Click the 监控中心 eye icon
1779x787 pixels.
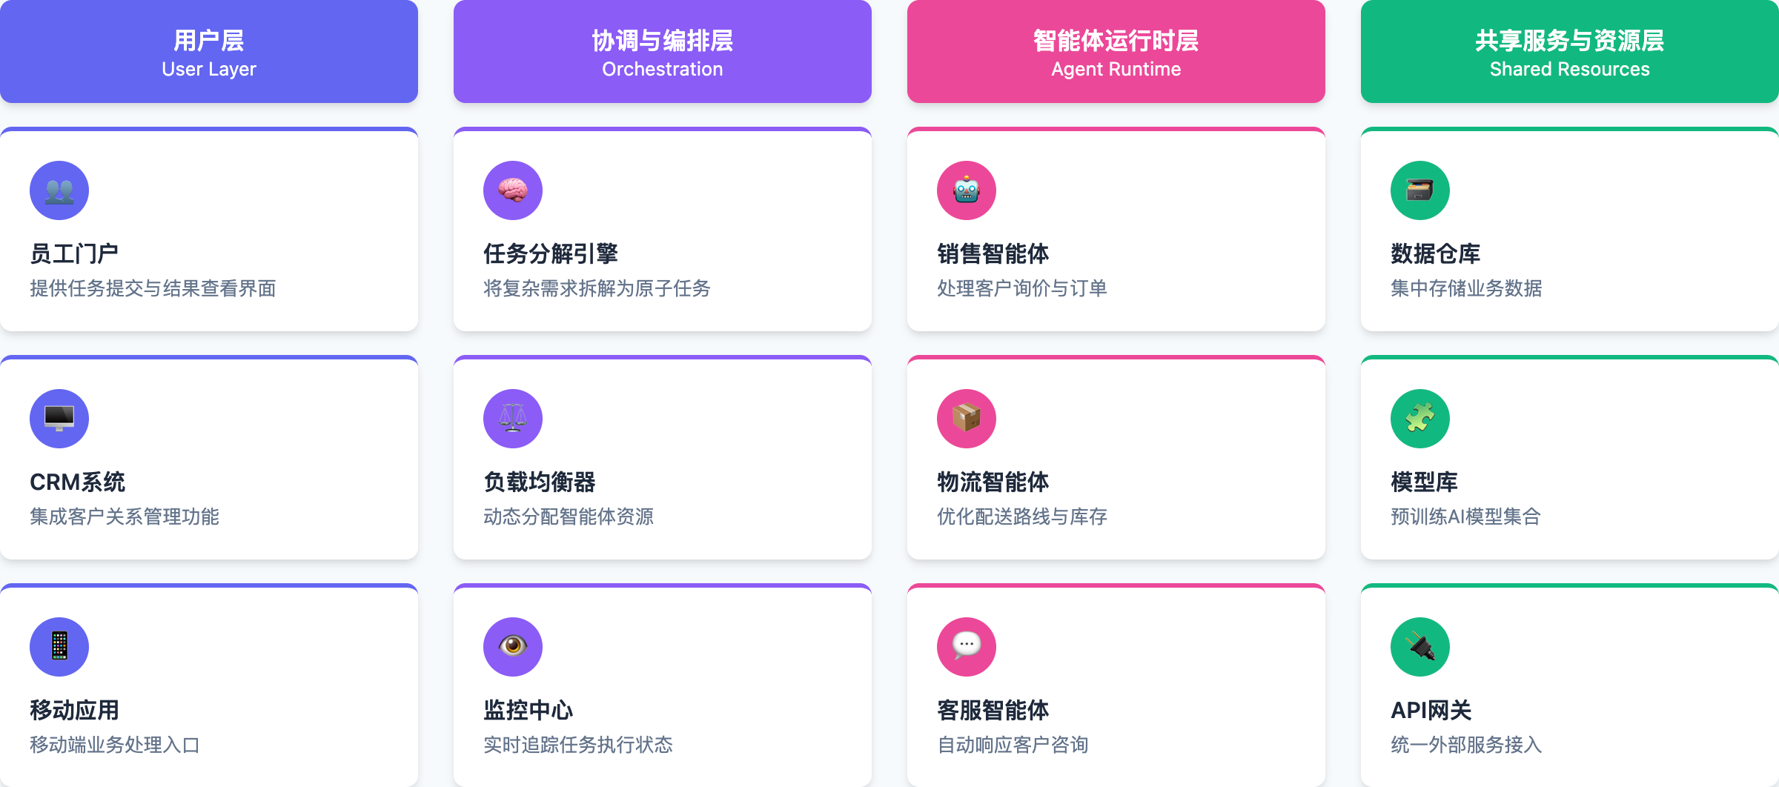coord(513,647)
